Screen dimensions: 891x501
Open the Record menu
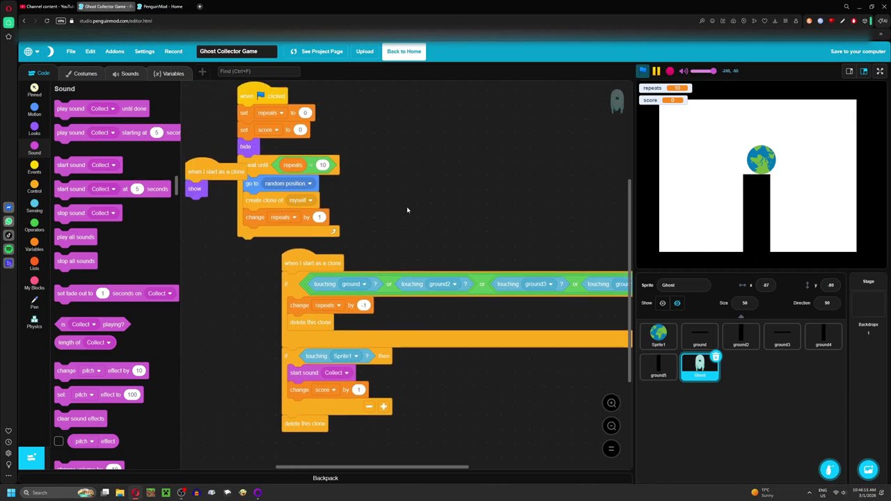tap(173, 51)
